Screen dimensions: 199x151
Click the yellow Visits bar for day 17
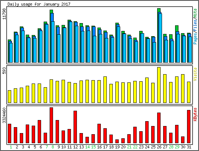(105, 89)
